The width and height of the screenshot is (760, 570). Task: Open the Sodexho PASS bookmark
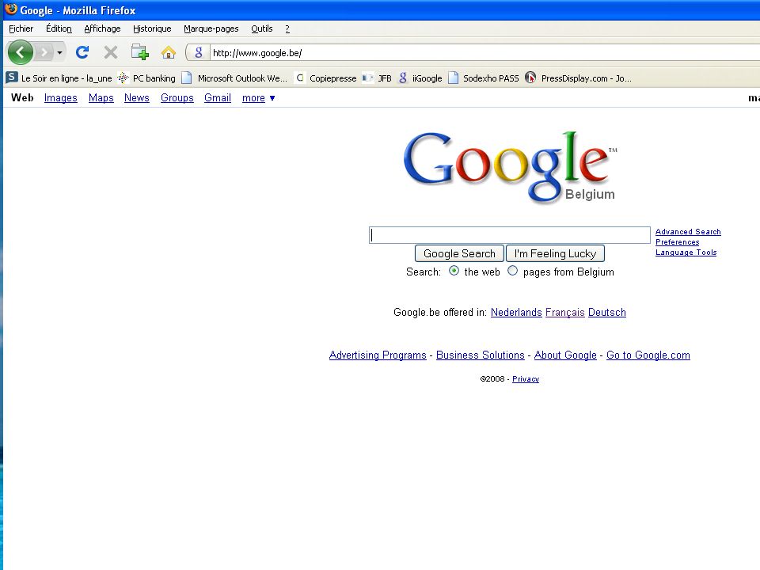coord(491,78)
